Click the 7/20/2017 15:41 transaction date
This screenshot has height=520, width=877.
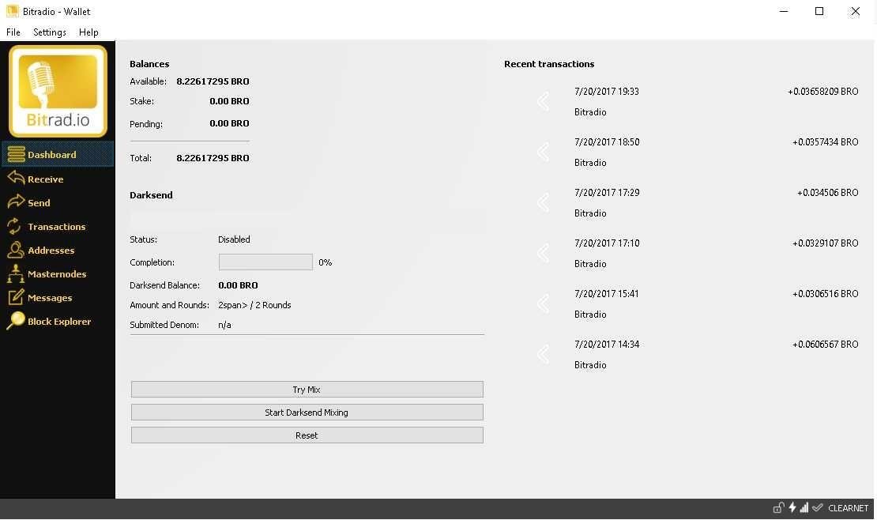click(606, 294)
